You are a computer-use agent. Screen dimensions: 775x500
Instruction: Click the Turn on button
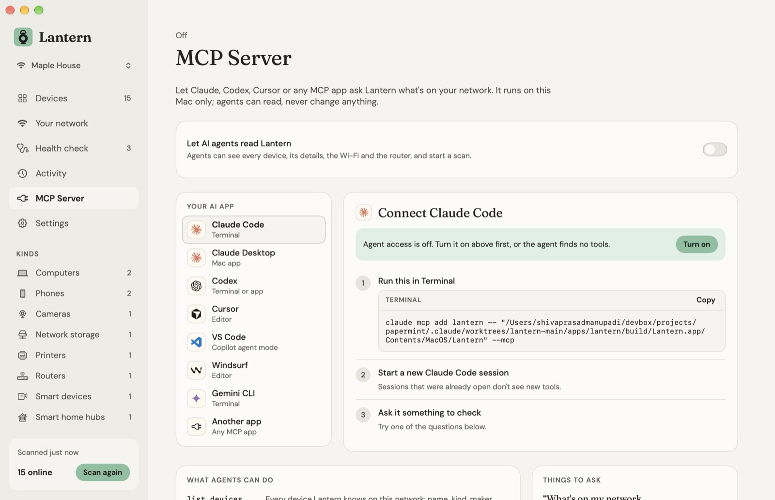point(697,244)
